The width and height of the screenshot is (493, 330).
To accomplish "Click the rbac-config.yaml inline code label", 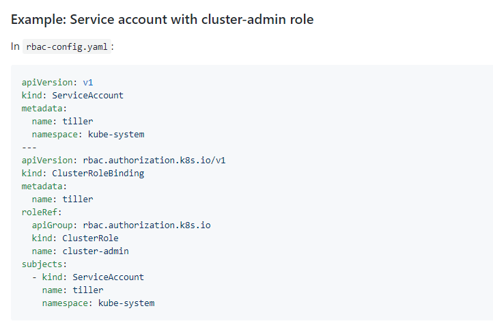I will (x=67, y=47).
